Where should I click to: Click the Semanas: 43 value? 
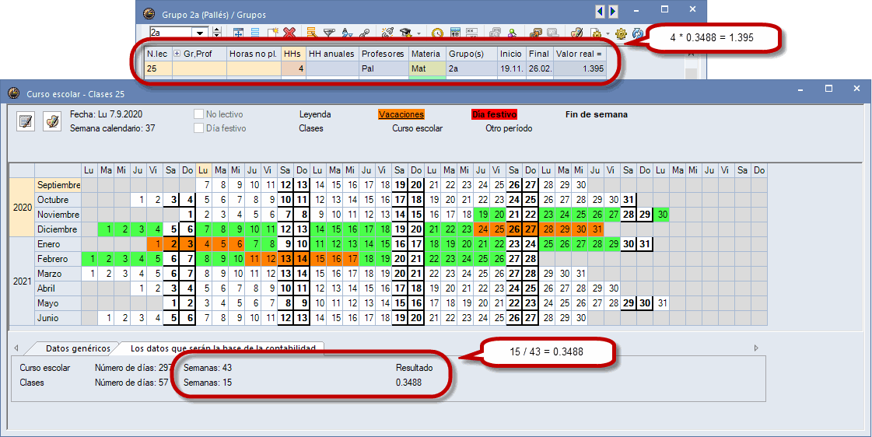coord(208,368)
